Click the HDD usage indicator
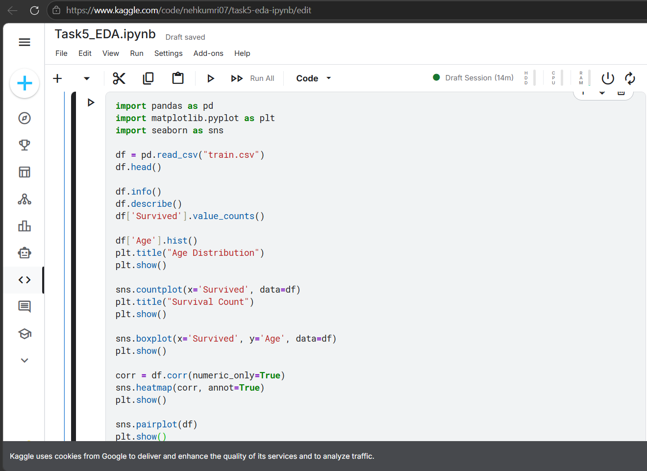 coord(529,78)
